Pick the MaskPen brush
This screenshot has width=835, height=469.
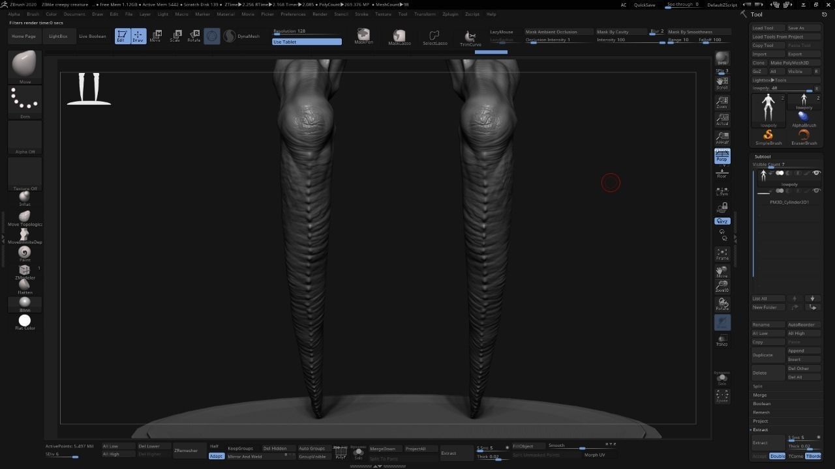(x=363, y=36)
